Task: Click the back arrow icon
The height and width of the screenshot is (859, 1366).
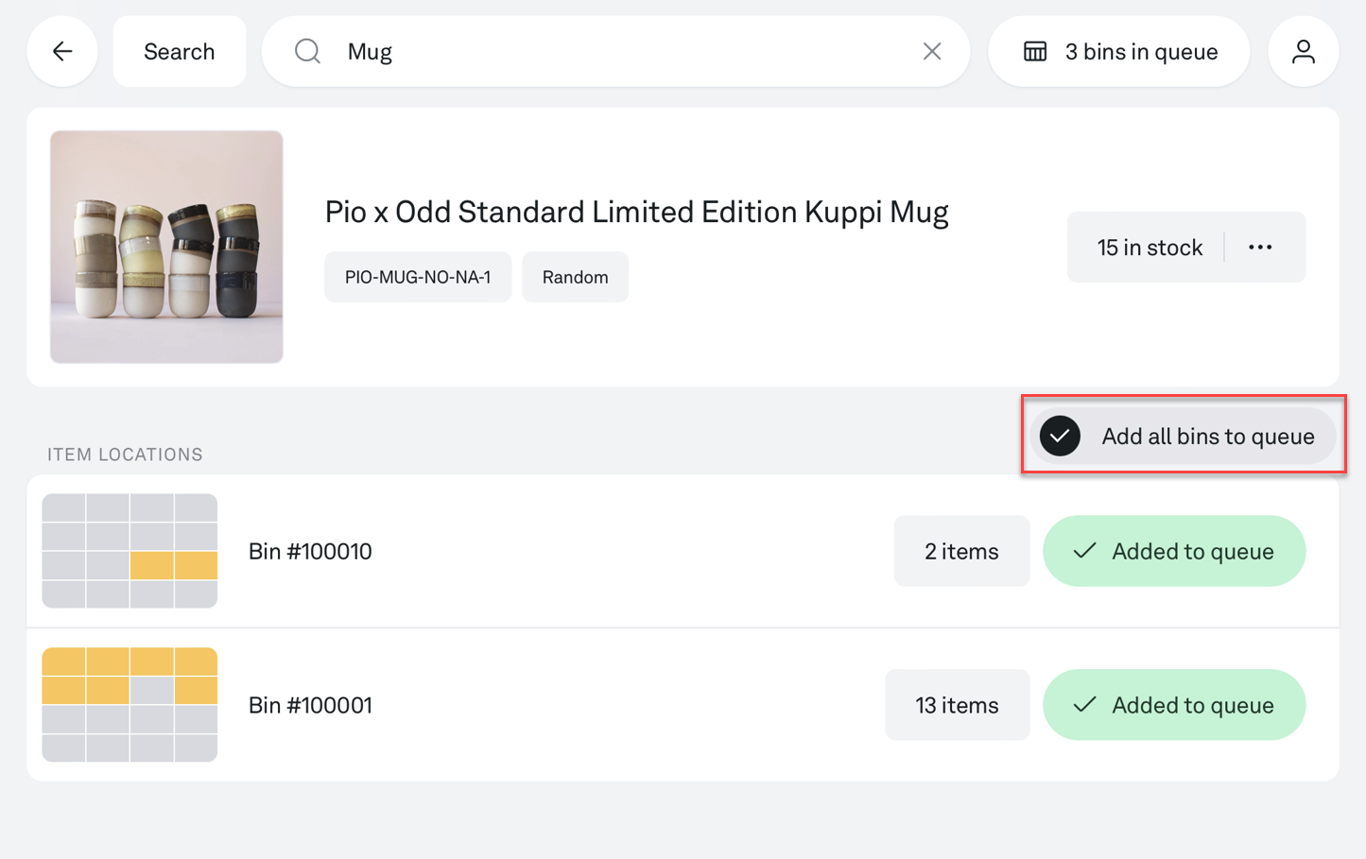Action: pos(62,51)
